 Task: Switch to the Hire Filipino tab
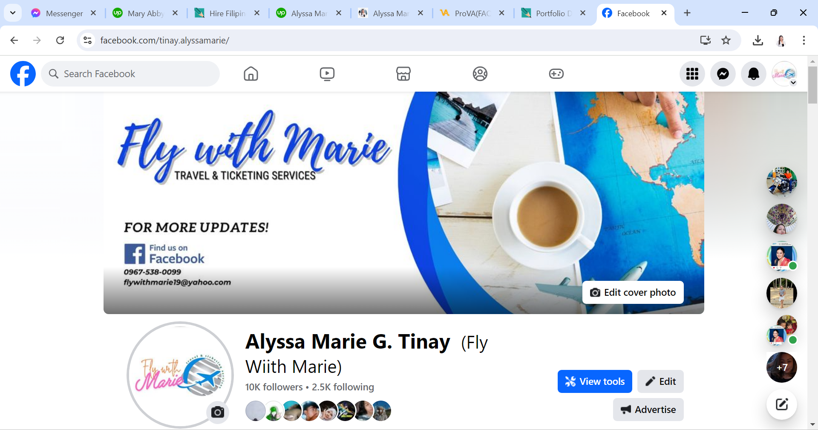pyautogui.click(x=228, y=13)
